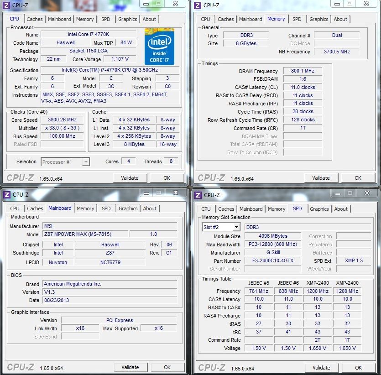This screenshot has height=375, width=381.
Task: Open the Processor #1 selection dropdown
Action: tap(65, 162)
